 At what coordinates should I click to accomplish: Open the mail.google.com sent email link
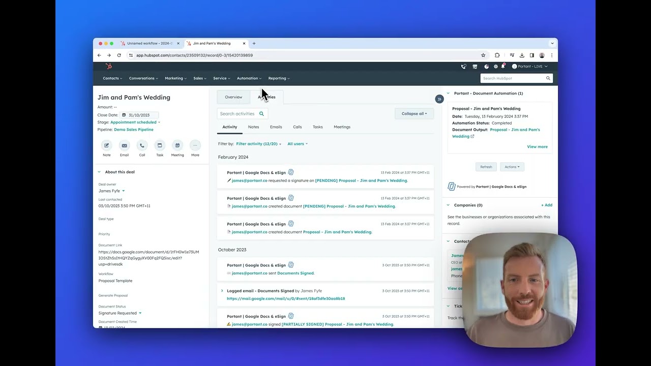[286, 299]
